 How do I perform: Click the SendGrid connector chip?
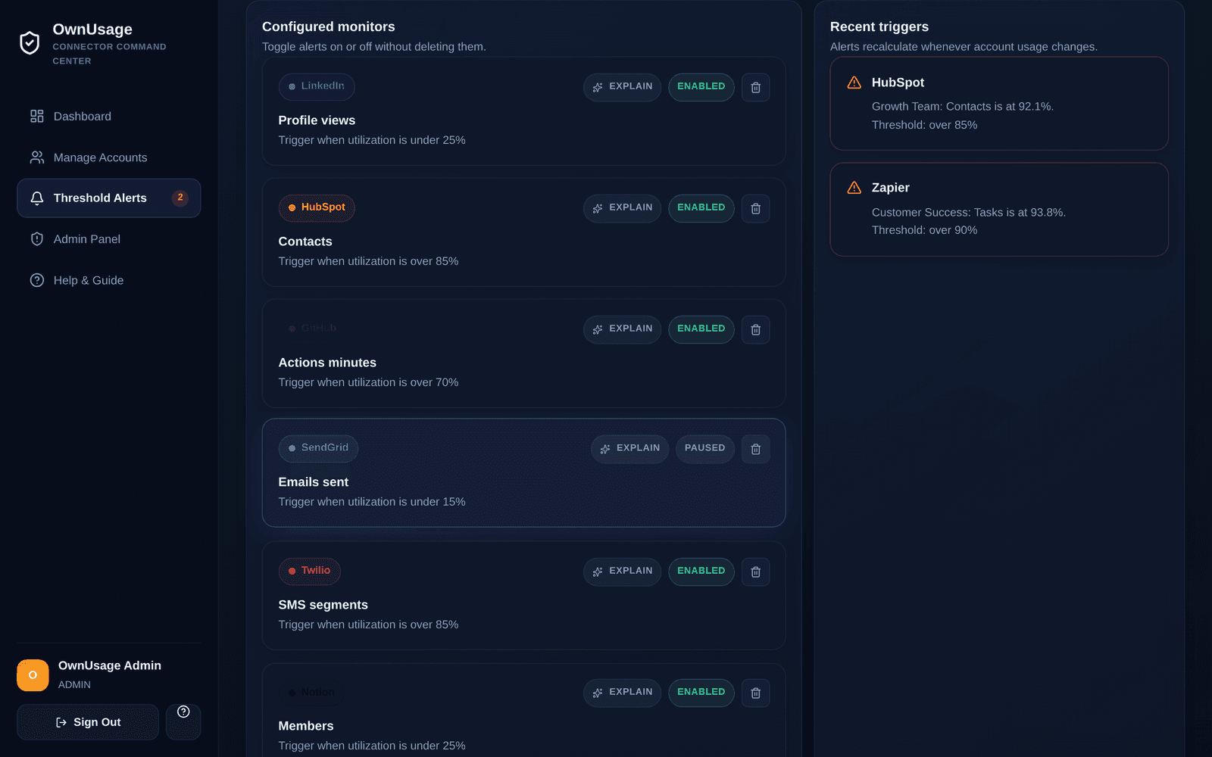(x=318, y=448)
